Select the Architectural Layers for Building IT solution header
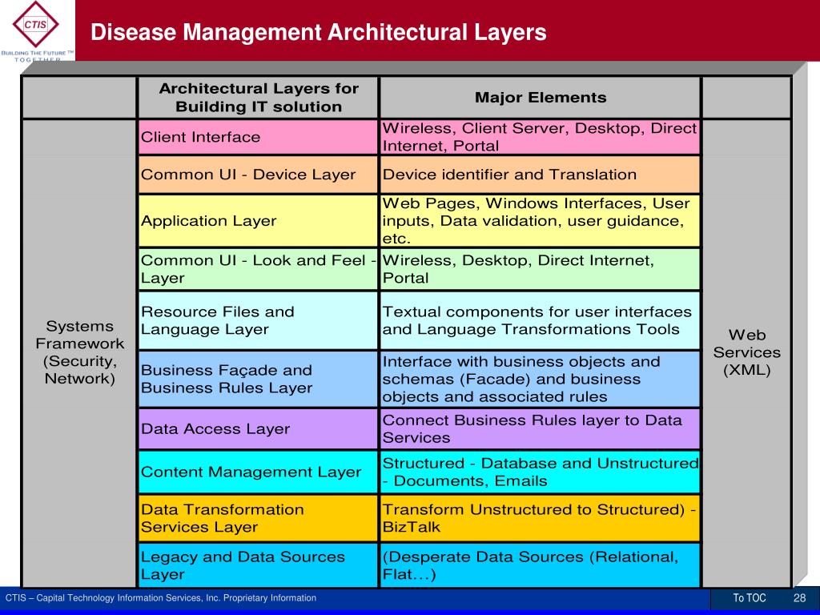Viewport: 820px width, 615px height. 259,98
